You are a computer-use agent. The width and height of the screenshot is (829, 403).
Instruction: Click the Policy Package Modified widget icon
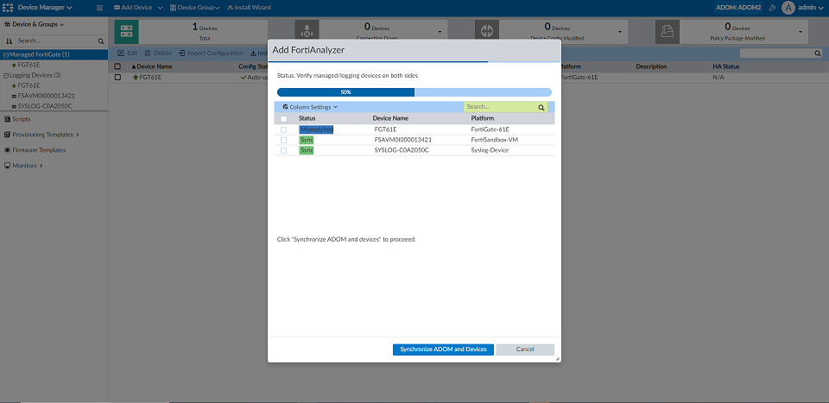pyautogui.click(x=668, y=32)
